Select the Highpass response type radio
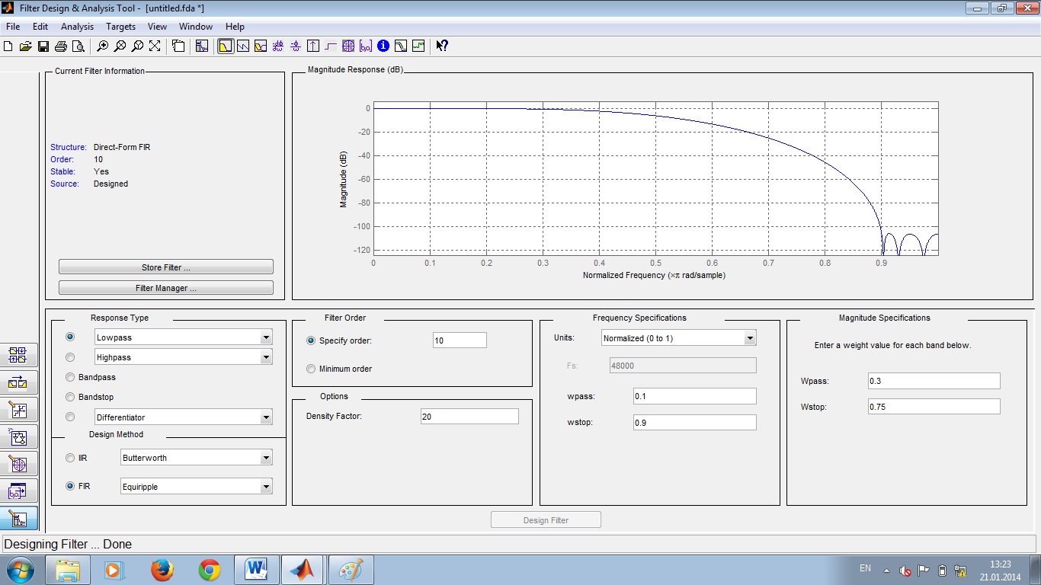Image resolution: width=1041 pixels, height=585 pixels. pyautogui.click(x=70, y=357)
